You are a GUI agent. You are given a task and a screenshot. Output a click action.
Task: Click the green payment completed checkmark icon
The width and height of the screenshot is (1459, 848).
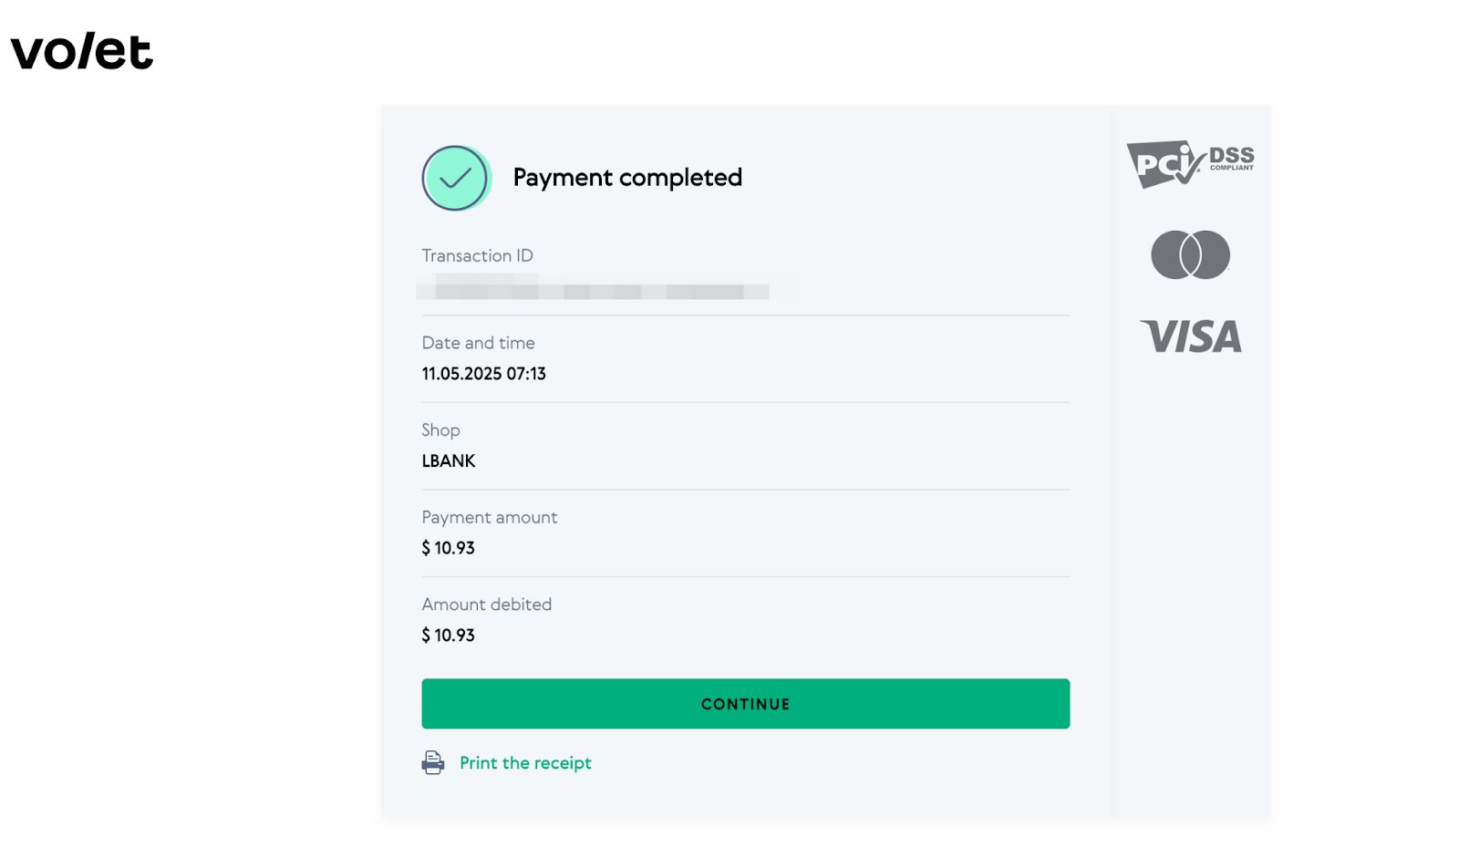[456, 178]
